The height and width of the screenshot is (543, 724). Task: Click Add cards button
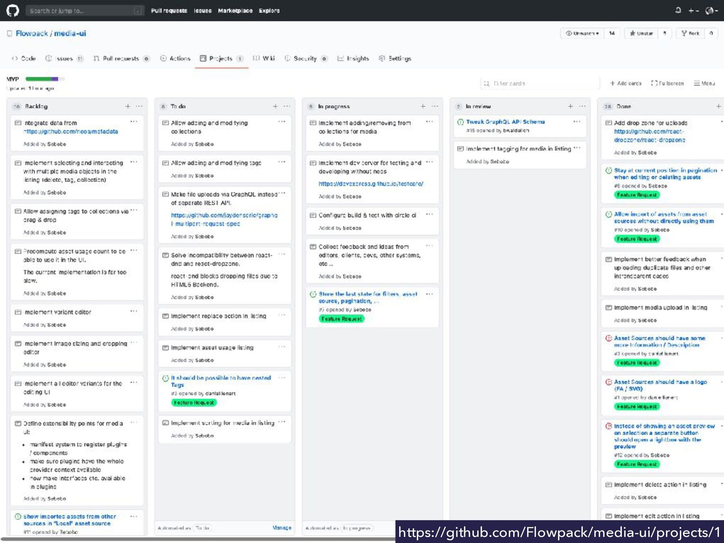tap(626, 83)
